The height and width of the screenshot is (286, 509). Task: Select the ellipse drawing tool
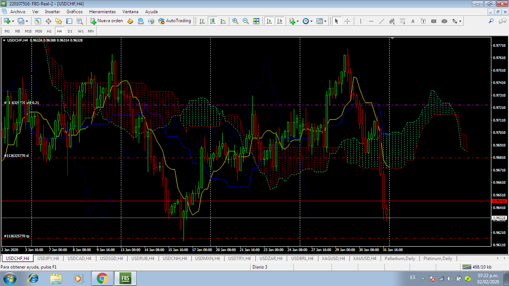pyautogui.click(x=444, y=21)
